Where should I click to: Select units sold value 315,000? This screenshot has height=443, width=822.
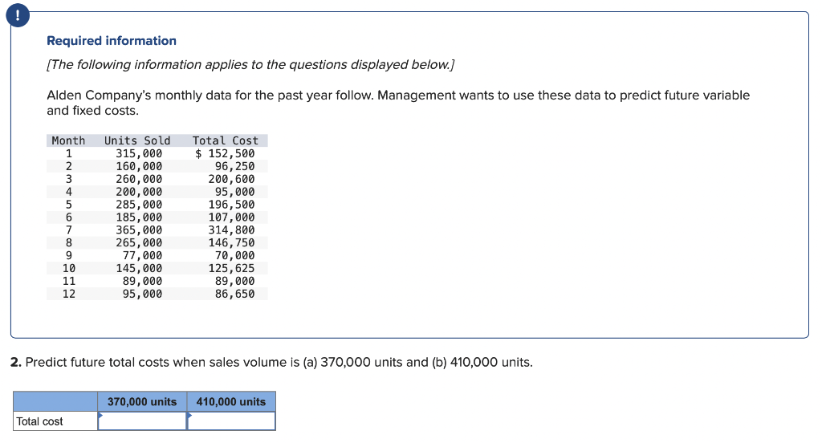[139, 153]
